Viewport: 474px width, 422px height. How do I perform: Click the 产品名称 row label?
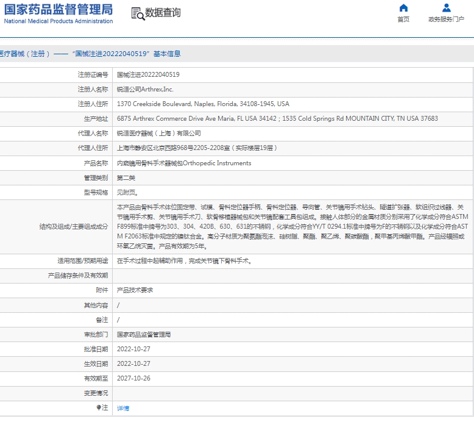coord(96,163)
